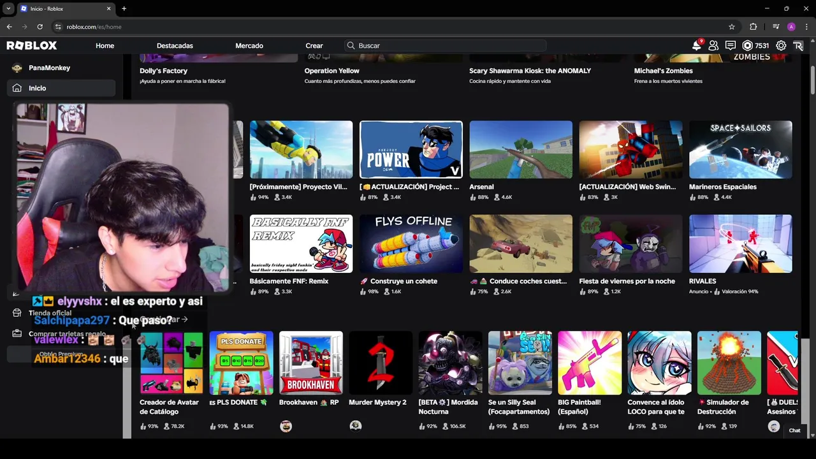The height and width of the screenshot is (459, 816).
Task: Open the Conduce coches game thumbnail
Action: (x=521, y=244)
